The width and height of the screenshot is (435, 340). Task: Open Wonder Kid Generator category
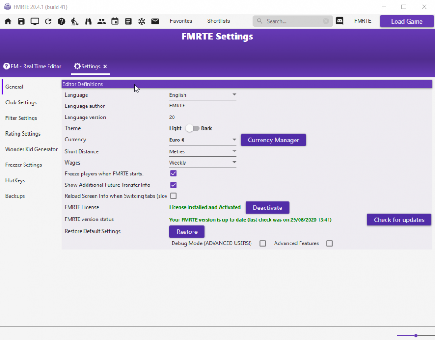tap(31, 149)
